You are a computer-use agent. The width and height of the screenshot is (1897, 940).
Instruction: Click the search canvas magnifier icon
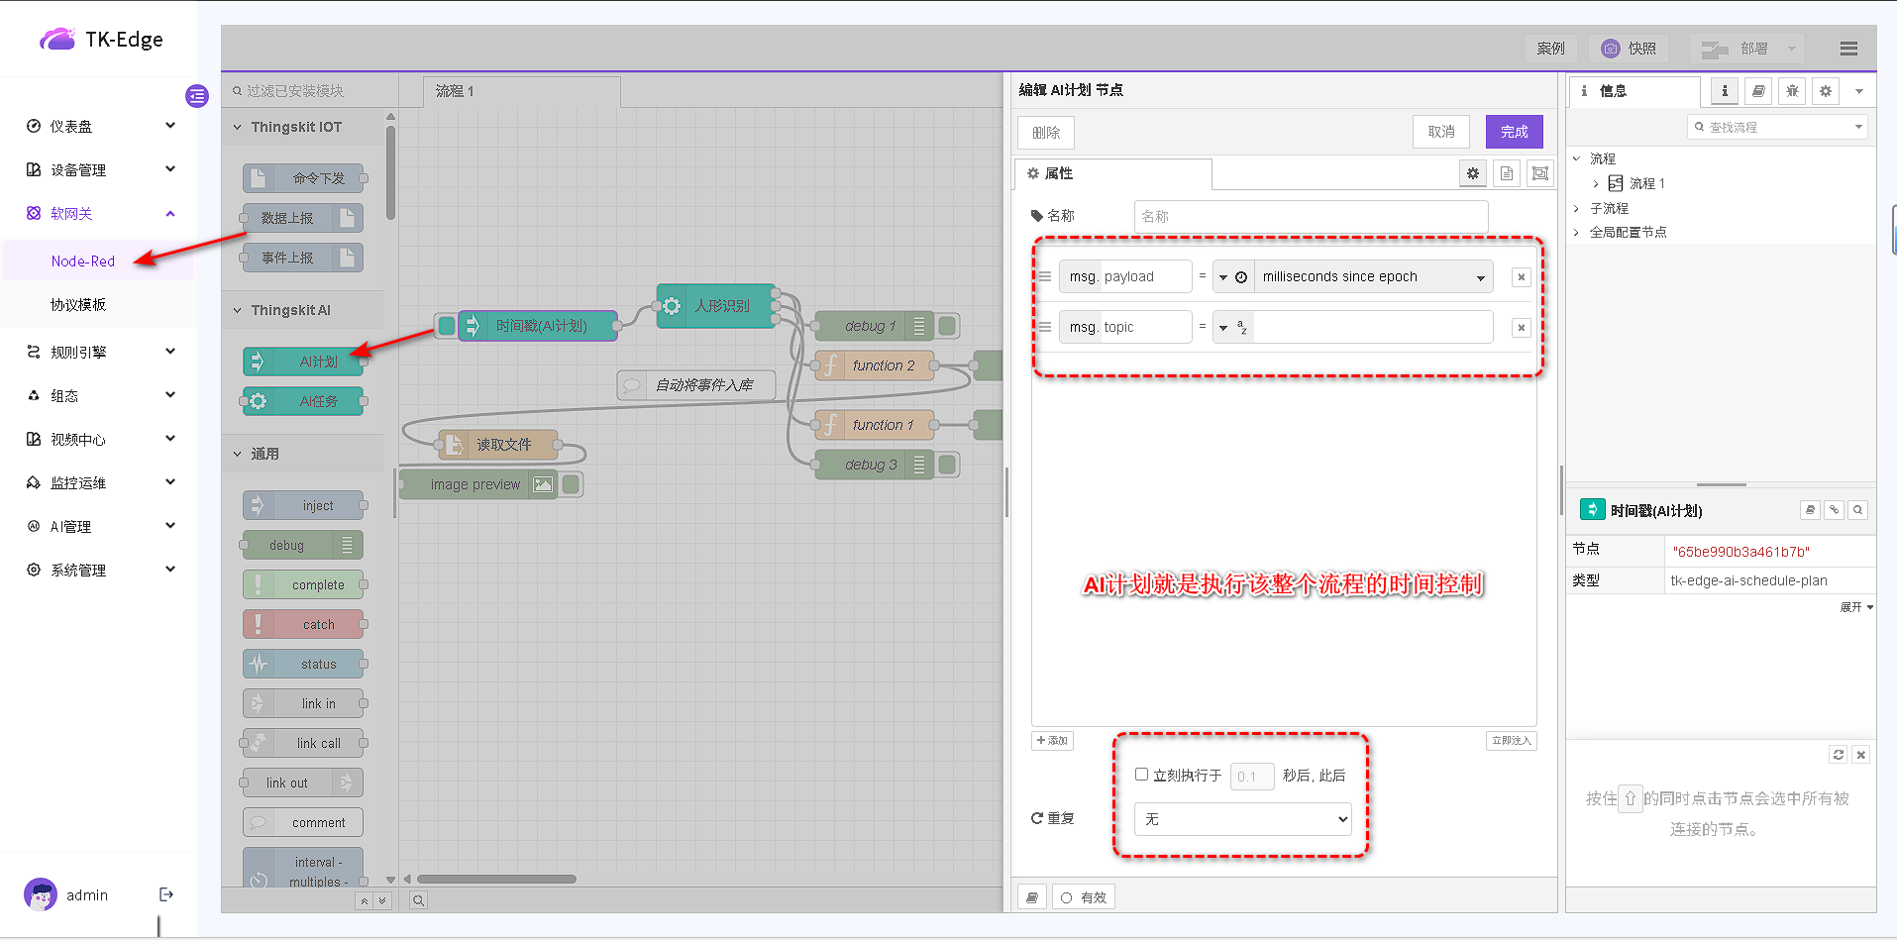419,900
